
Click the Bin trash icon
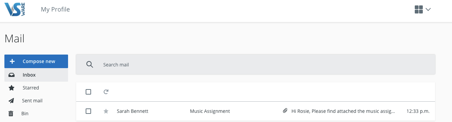pos(11,114)
